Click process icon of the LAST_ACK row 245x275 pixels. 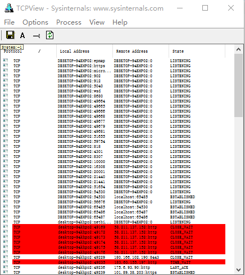coord(6,267)
